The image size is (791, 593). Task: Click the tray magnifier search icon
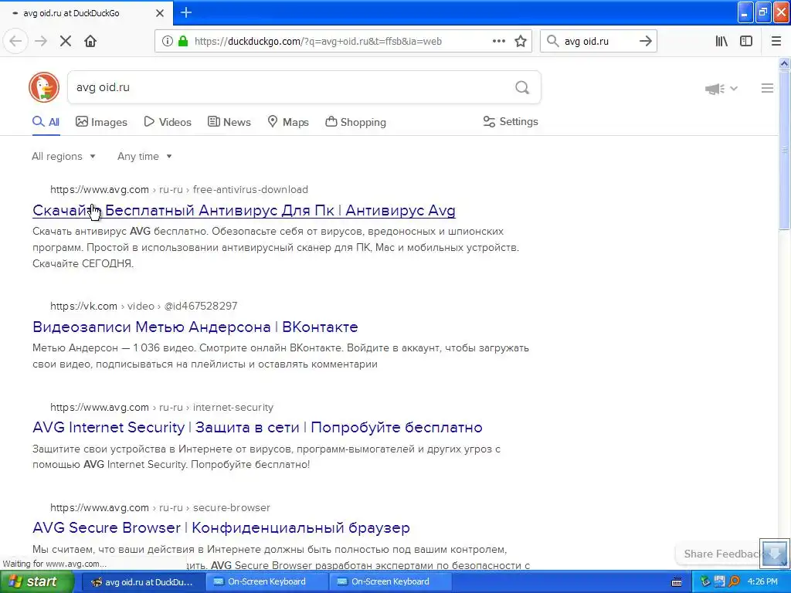click(x=734, y=581)
